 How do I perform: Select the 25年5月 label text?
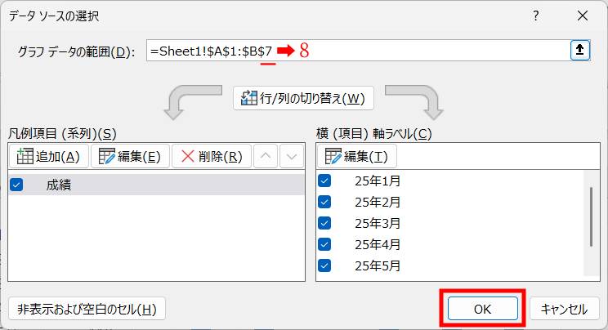pos(378,266)
